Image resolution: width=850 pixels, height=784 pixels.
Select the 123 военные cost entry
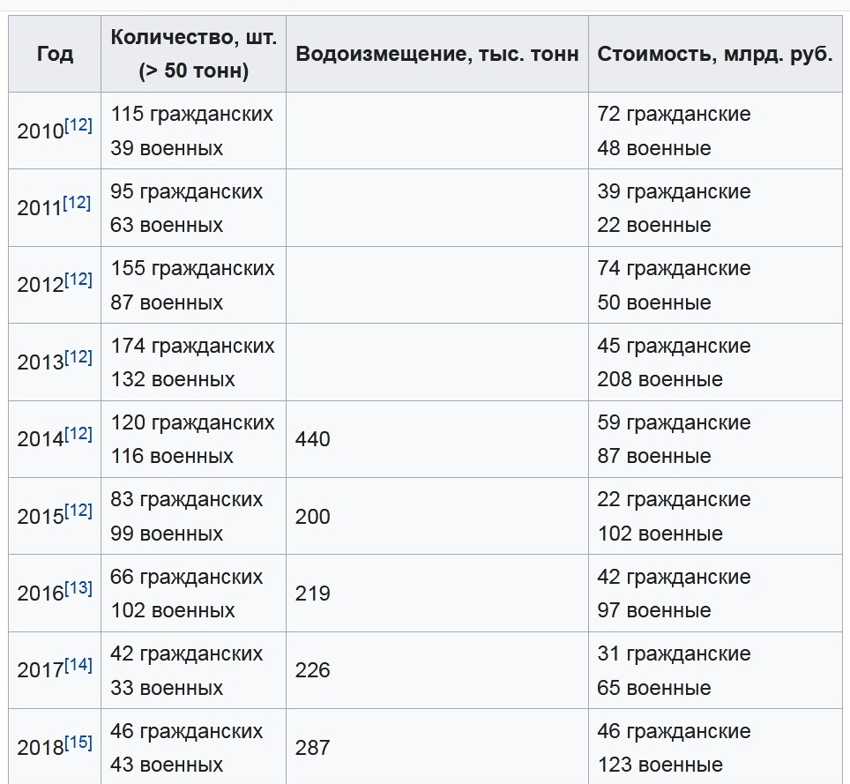pos(660,765)
